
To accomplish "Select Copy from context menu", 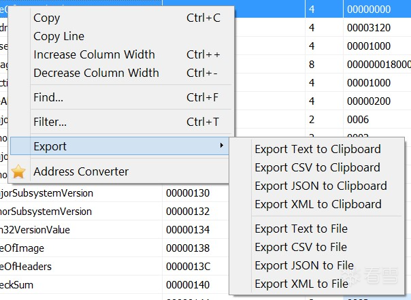I will click(46, 18).
